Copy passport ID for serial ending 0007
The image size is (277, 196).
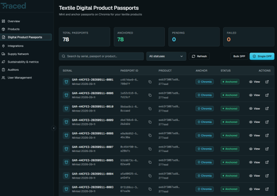pyautogui.click(x=150, y=149)
